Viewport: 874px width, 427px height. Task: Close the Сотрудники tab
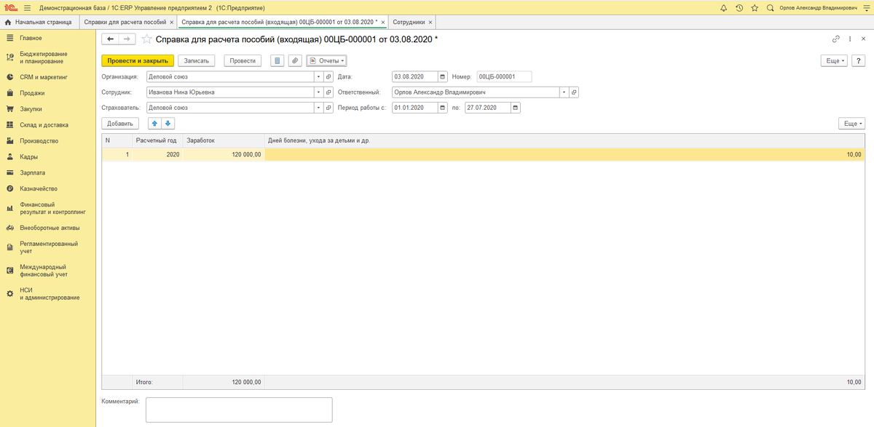click(430, 23)
